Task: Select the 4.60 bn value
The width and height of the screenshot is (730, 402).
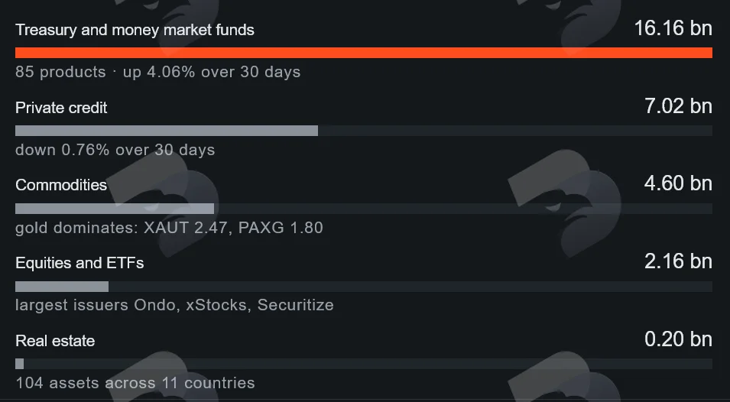Action: (678, 183)
